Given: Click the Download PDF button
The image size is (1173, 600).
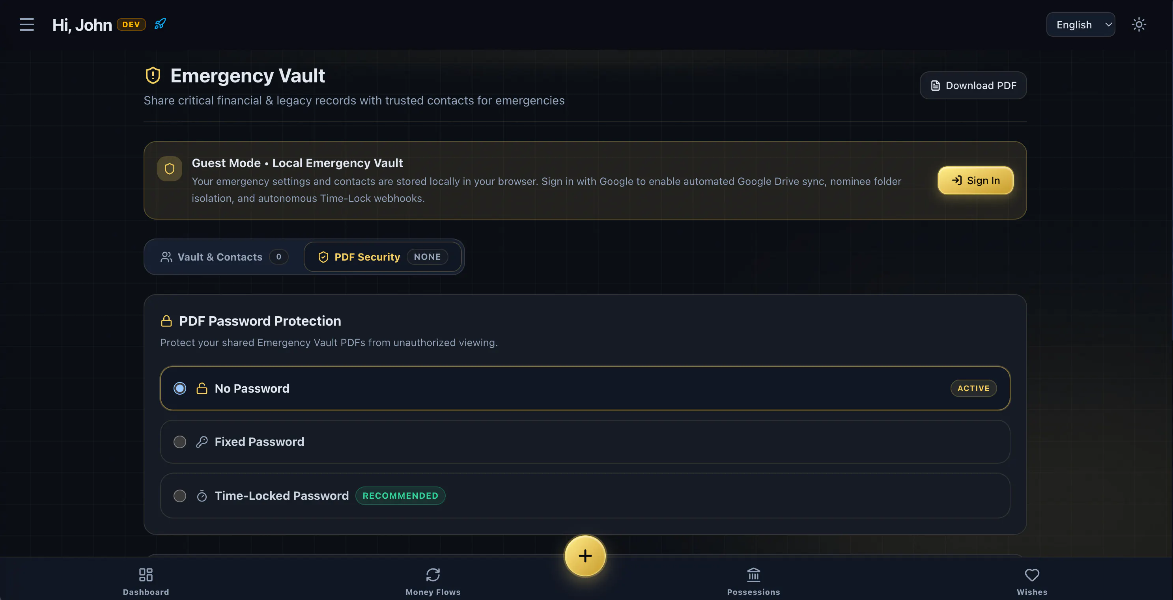Looking at the screenshot, I should click(973, 85).
